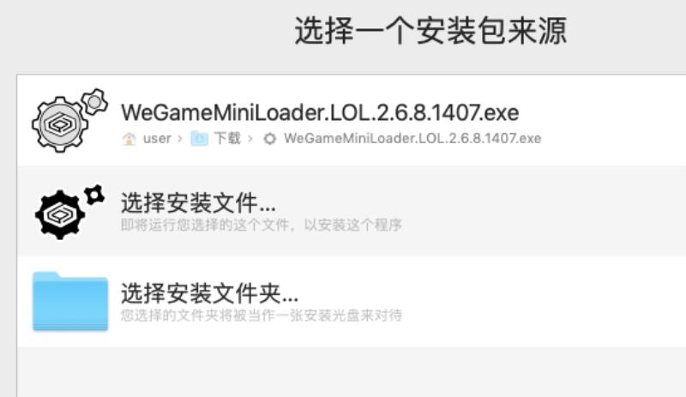Click the 下载 breadcrumb label
This screenshot has height=397, width=686.
click(227, 138)
